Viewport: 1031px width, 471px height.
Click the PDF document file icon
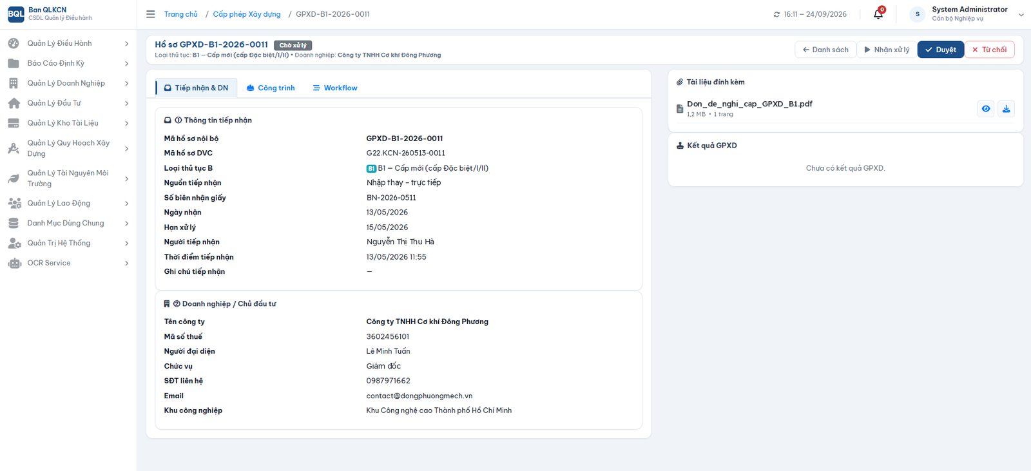point(679,109)
